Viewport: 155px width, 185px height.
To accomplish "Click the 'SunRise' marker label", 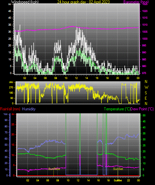I will tap(54, 169).
